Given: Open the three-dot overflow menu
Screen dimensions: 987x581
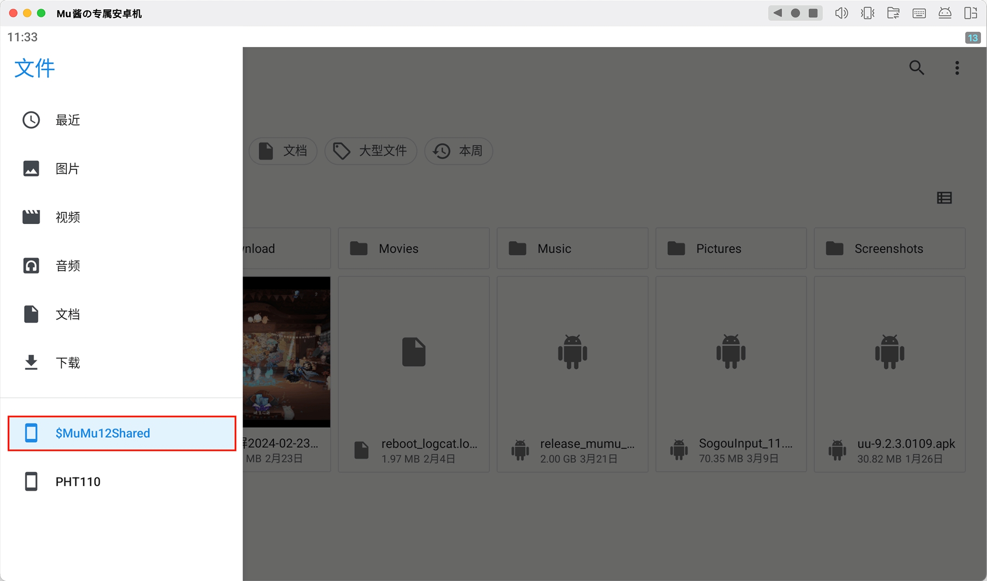Looking at the screenshot, I should [957, 68].
